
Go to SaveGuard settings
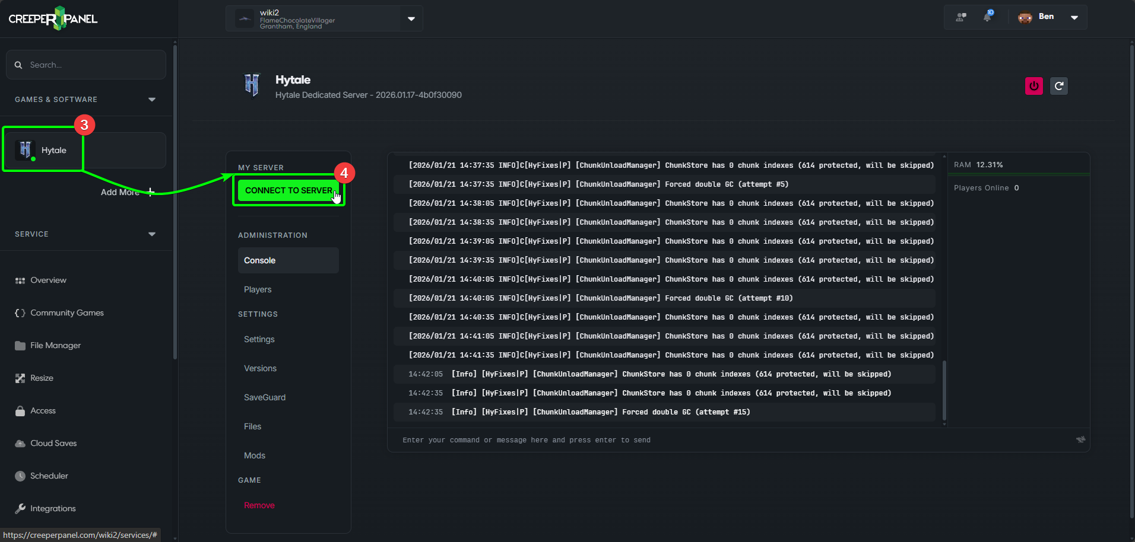click(265, 397)
